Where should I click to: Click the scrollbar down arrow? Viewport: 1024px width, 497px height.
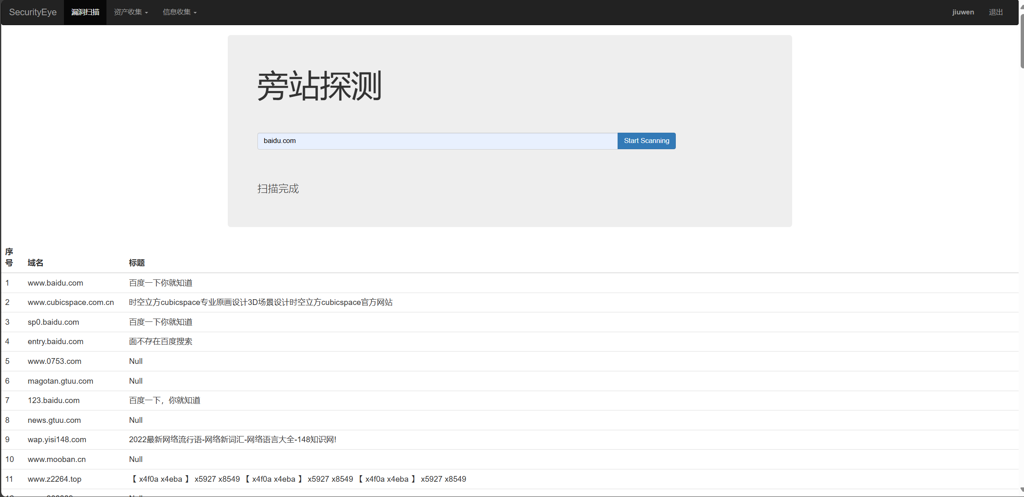coord(1022,490)
